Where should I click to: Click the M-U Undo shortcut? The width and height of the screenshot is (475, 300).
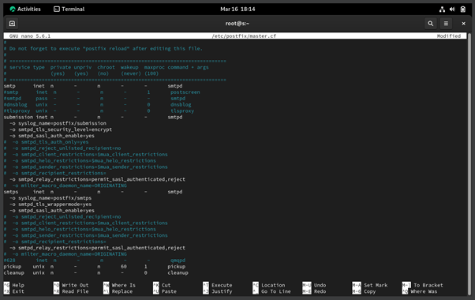click(314, 285)
